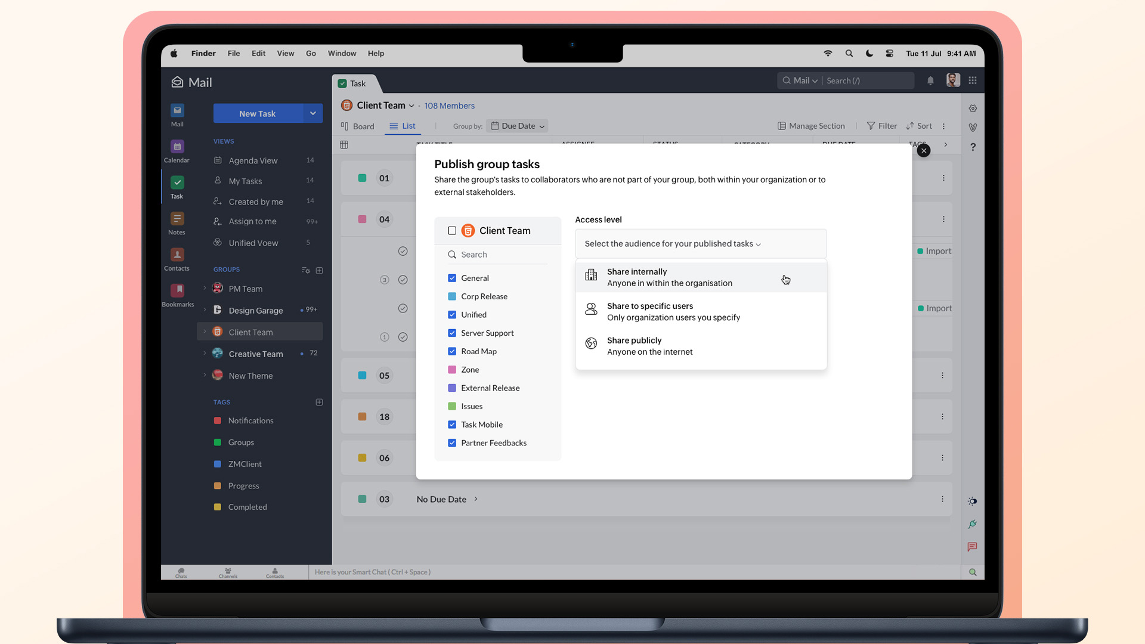
Task: Open Chats in bottom bar
Action: tap(181, 572)
